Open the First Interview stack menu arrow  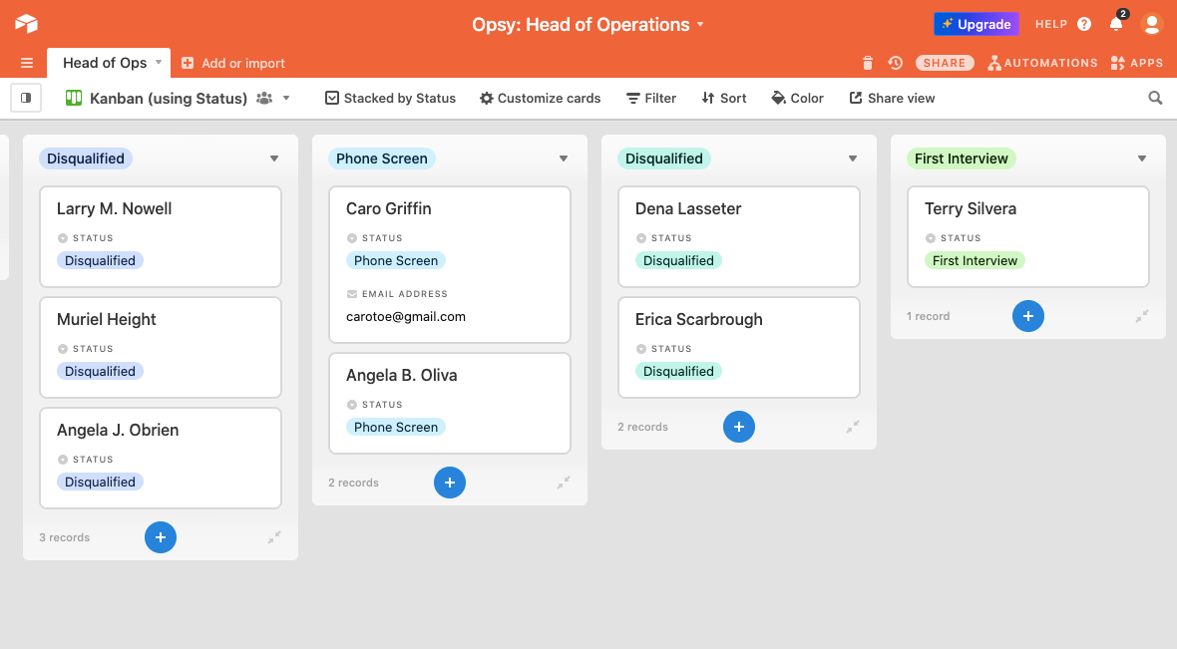coord(1142,159)
